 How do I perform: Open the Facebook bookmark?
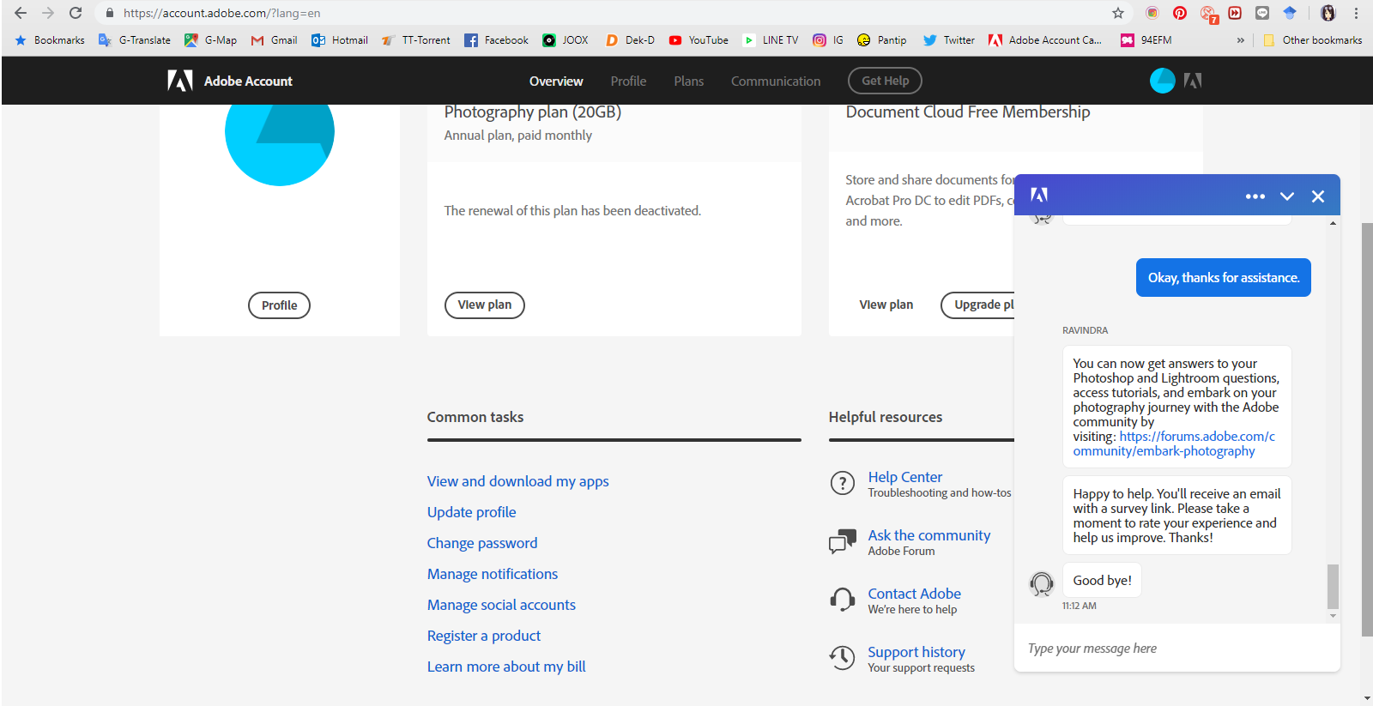click(x=497, y=40)
